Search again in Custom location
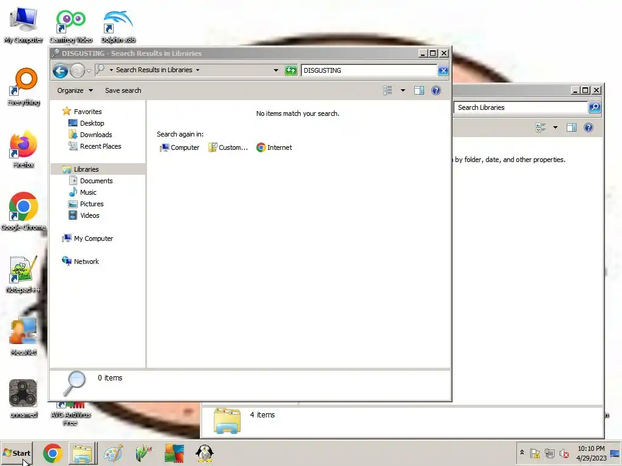 tap(228, 147)
